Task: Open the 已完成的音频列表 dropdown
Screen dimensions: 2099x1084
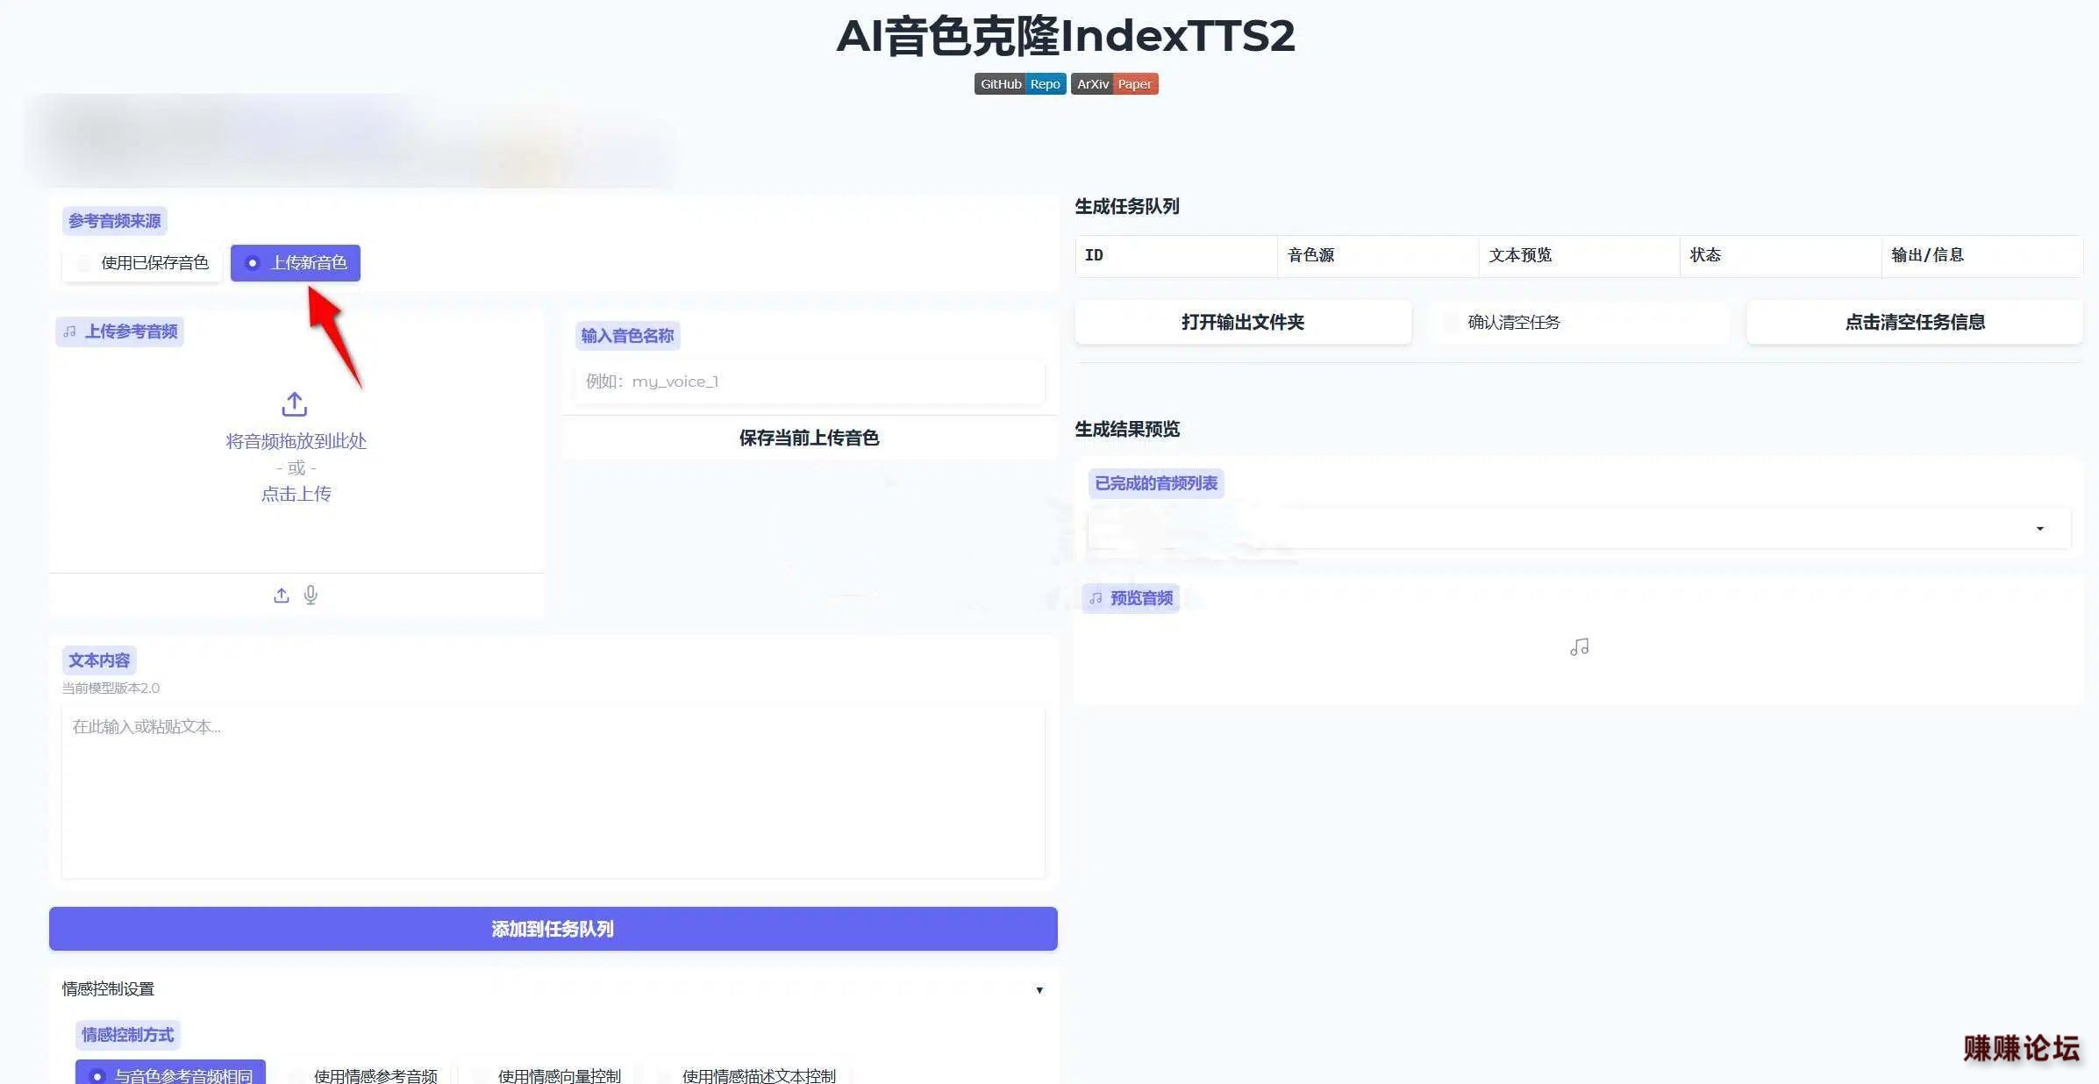Action: (x=1579, y=528)
